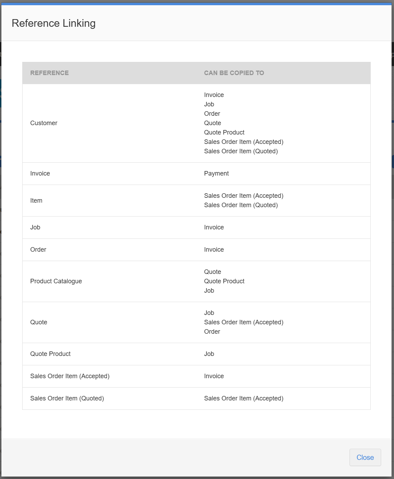Image resolution: width=394 pixels, height=479 pixels.
Task: Click Sales Order Item (Quoted) reference label
Action: [x=67, y=398]
